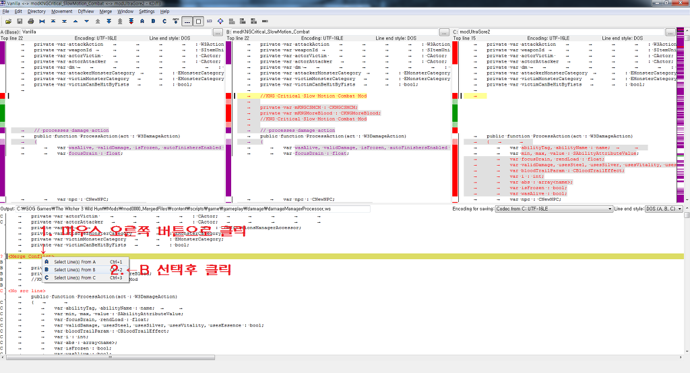This screenshot has height=373, width=690.
Task: Open the Line end style dropdown
Action: [664, 209]
